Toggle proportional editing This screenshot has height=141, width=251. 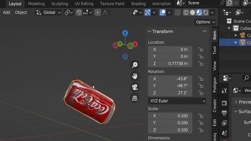tap(98, 13)
